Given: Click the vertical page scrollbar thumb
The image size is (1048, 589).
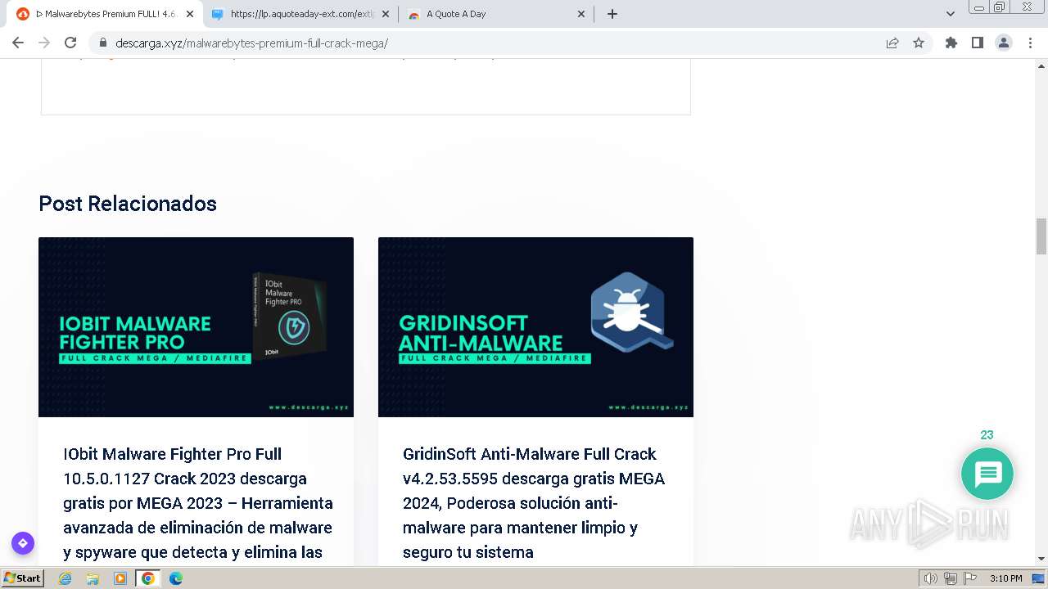Looking at the screenshot, I should [x=1041, y=236].
